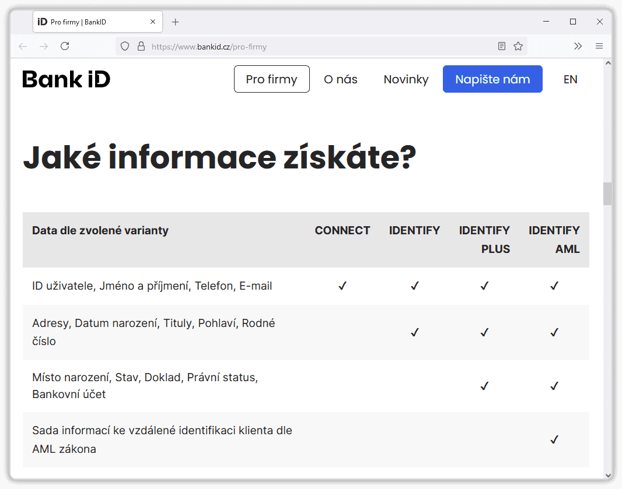Reload the page with the refresh icon

tap(65, 47)
